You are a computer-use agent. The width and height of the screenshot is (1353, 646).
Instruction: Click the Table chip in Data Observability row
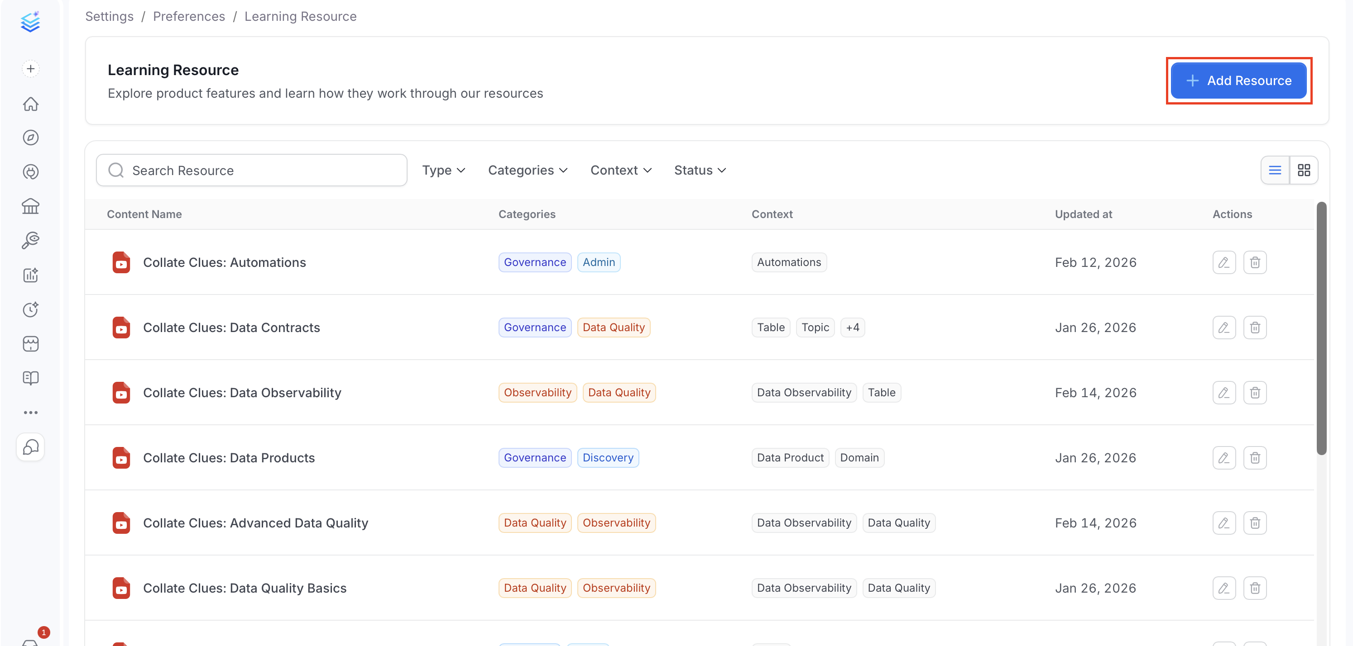tap(881, 393)
